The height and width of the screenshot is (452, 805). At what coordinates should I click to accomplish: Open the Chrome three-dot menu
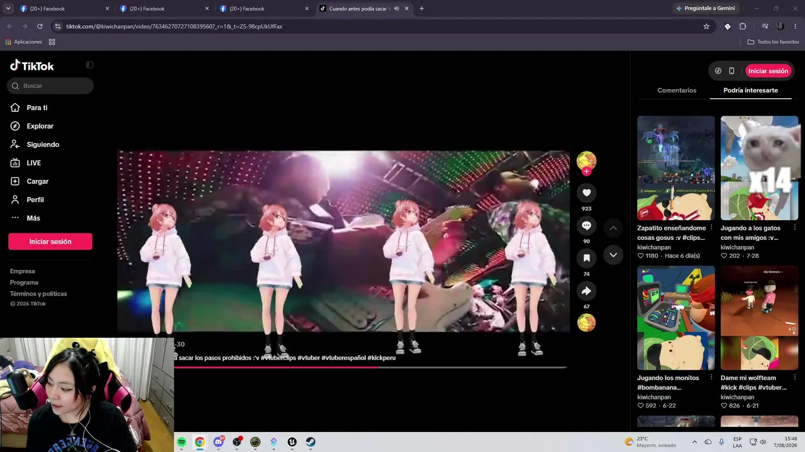click(x=796, y=26)
